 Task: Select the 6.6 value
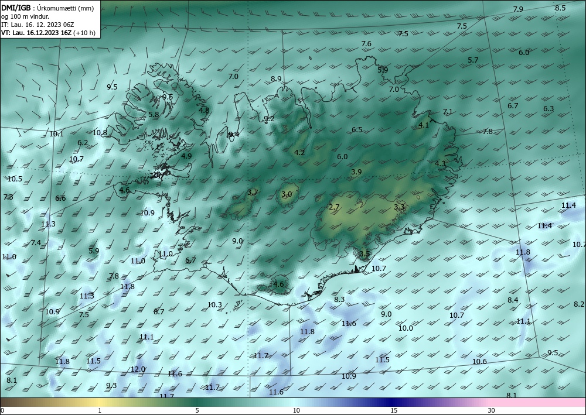(x=60, y=198)
